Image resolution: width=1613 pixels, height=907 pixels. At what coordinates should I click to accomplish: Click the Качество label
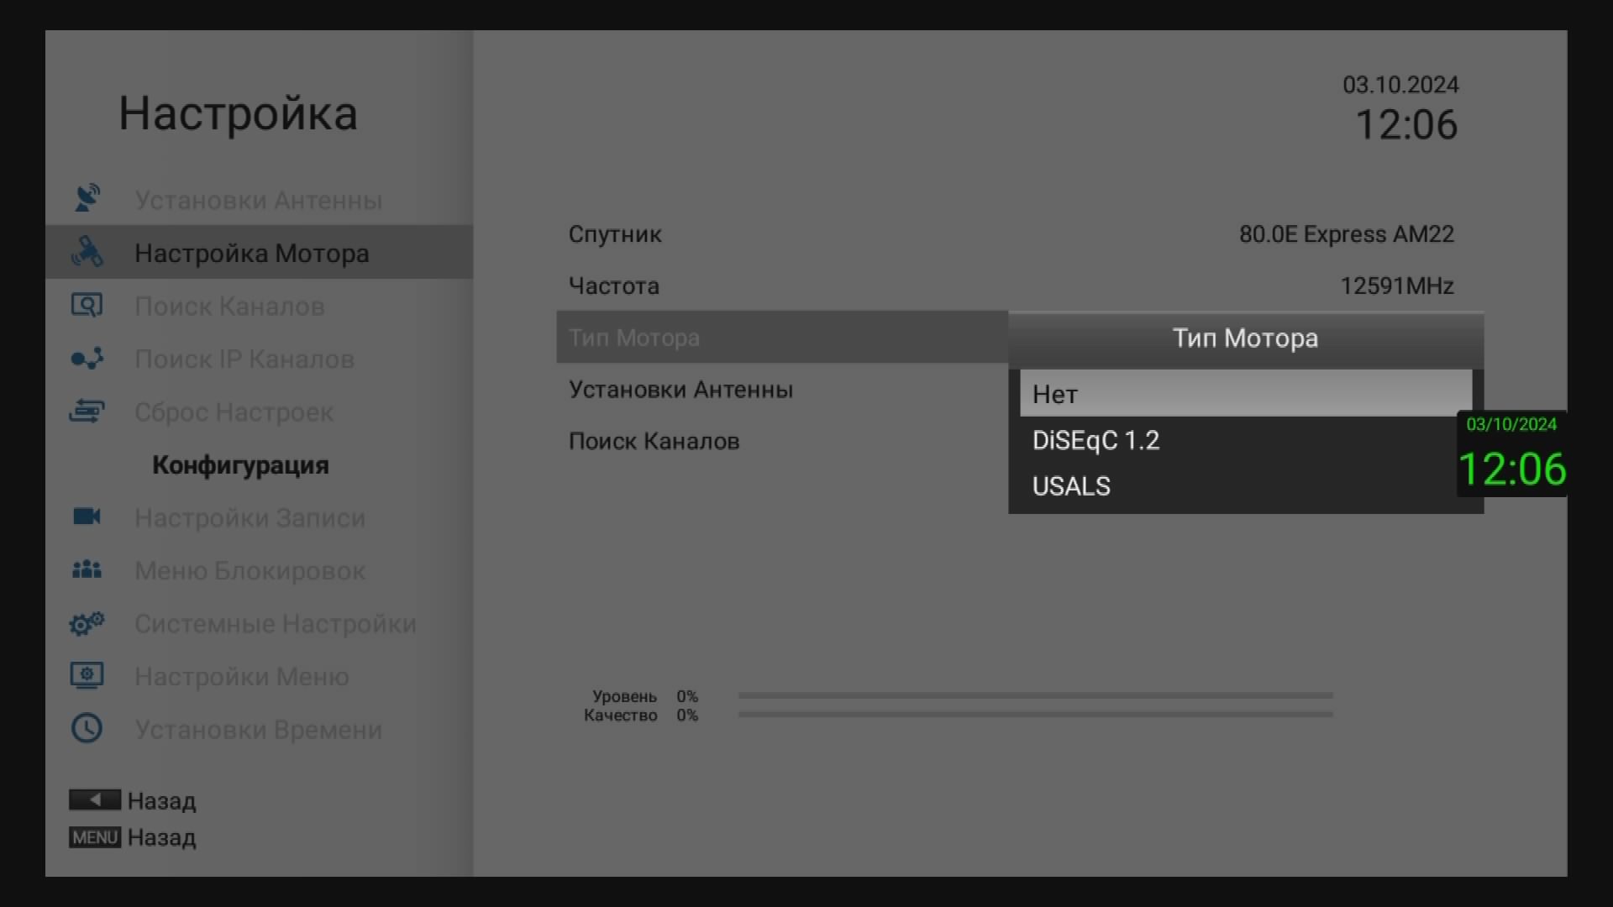[621, 715]
